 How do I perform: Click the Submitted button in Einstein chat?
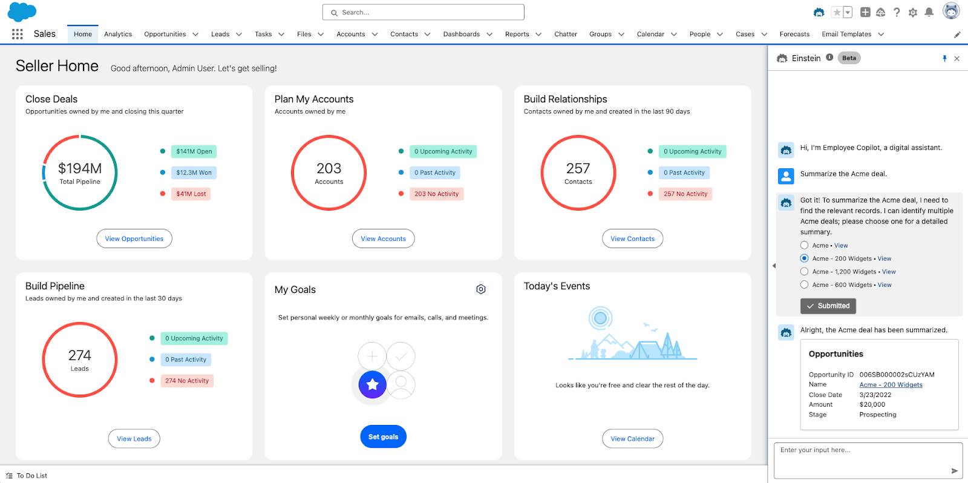tap(828, 306)
